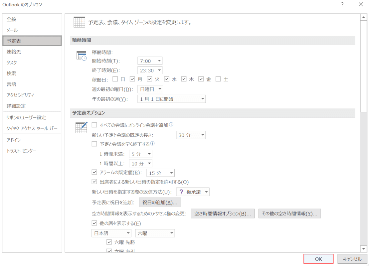Click 空き時間情報オプション button
Screen dimensions: 369x266
click(223, 213)
